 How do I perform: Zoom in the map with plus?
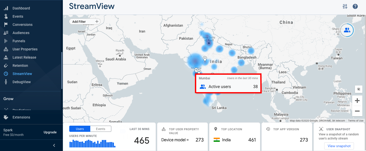point(357,101)
